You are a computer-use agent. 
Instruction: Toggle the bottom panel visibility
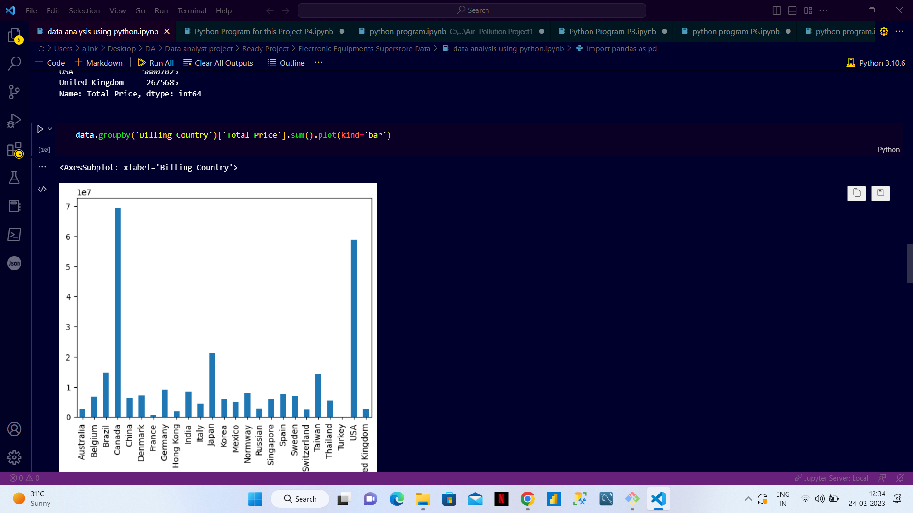point(792,10)
